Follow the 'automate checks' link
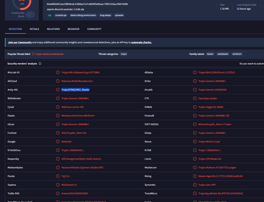Image resolution: width=264 pixels, height=202 pixels. pos(141,42)
